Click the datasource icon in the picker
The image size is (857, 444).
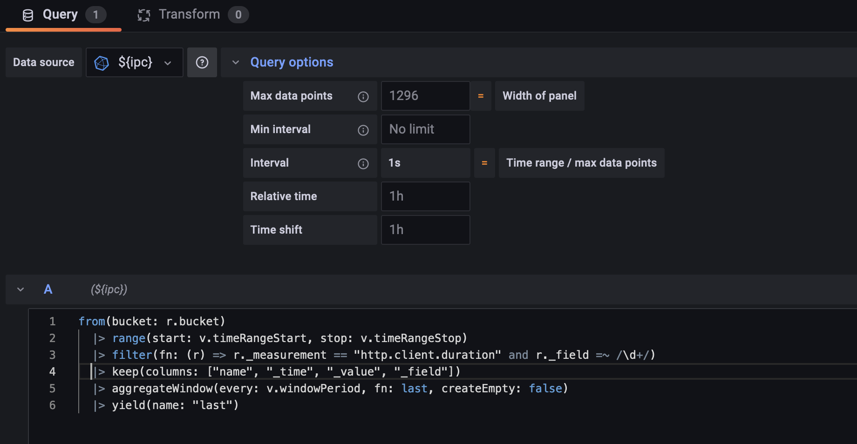pyautogui.click(x=102, y=62)
